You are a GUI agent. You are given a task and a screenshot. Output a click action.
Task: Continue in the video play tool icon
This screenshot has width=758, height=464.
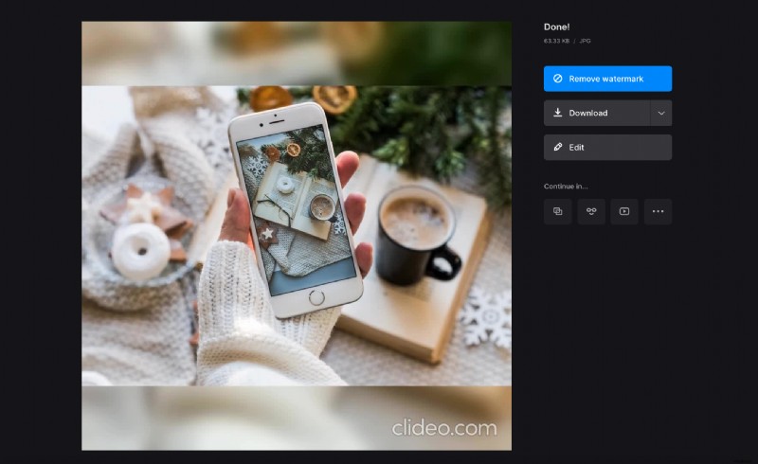(624, 212)
